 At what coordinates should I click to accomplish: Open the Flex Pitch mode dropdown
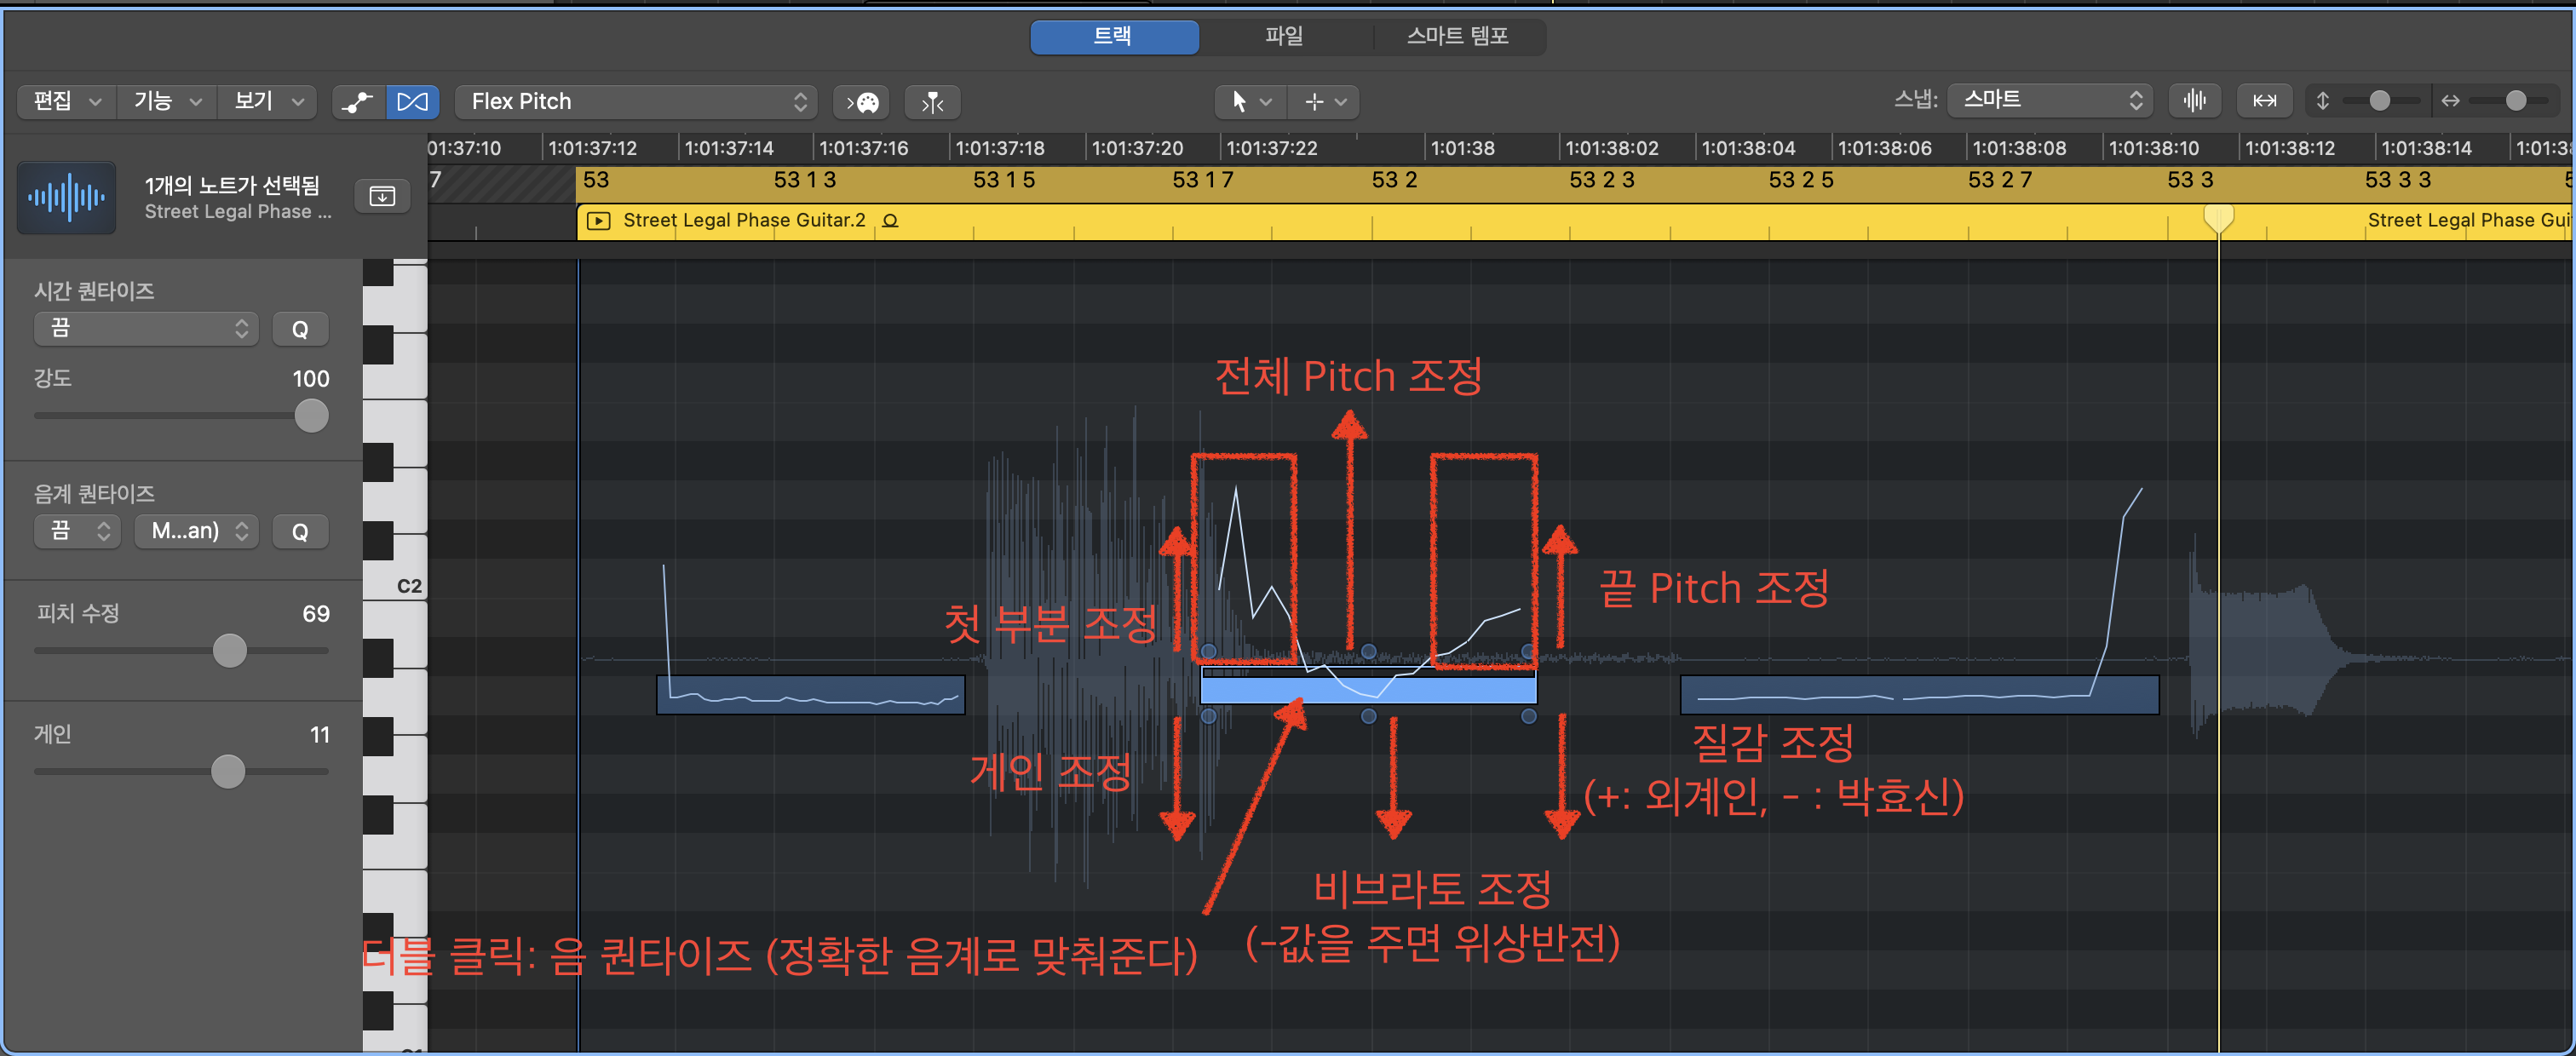point(636,101)
